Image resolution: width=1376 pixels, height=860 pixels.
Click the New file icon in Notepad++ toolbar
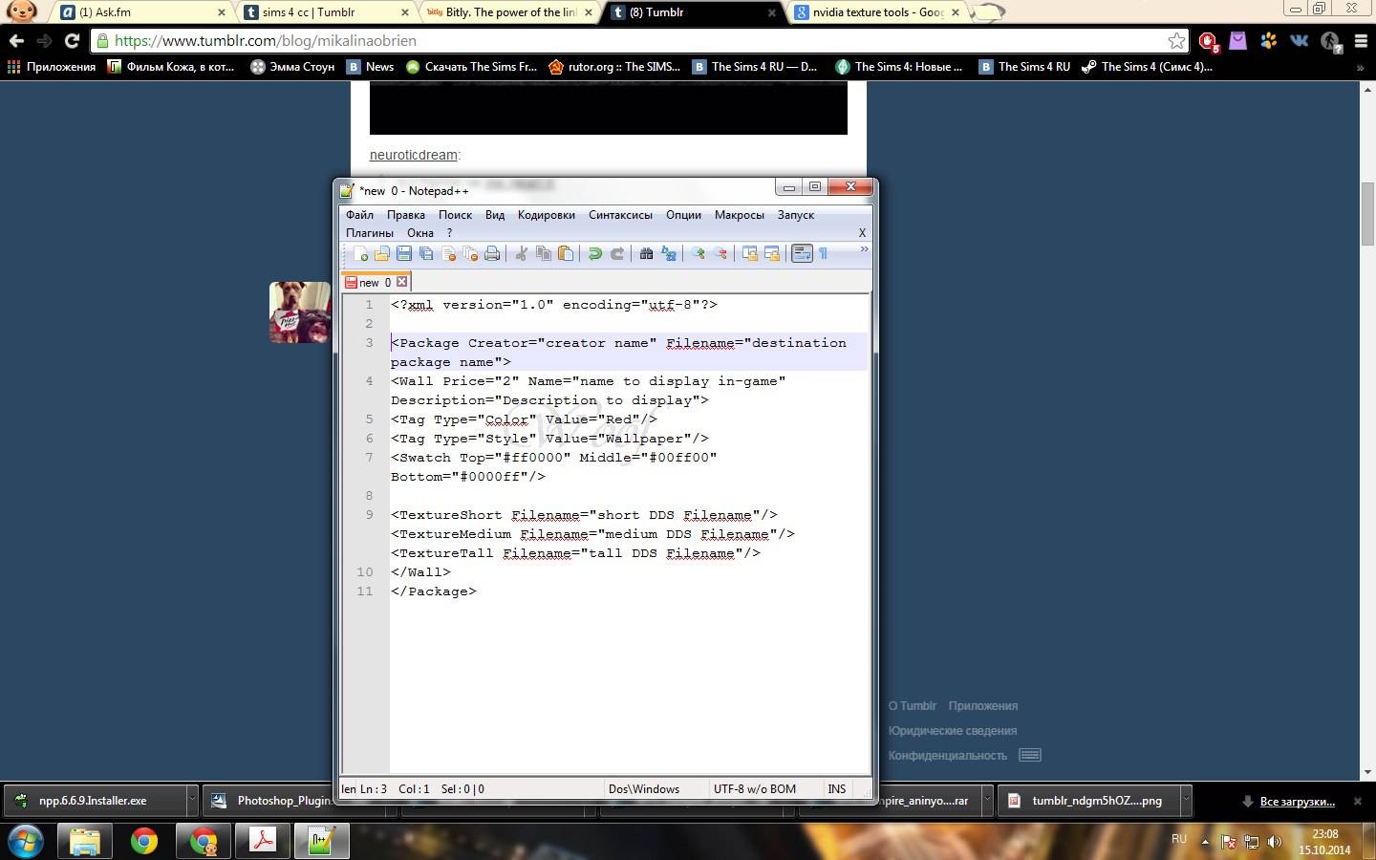pos(360,253)
